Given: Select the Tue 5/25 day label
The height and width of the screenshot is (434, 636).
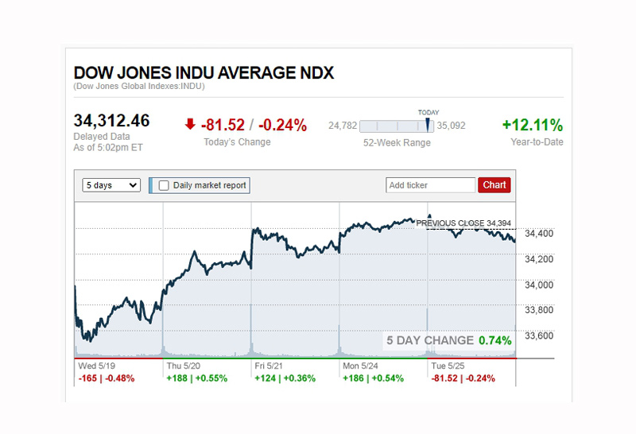Looking at the screenshot, I should [x=447, y=366].
